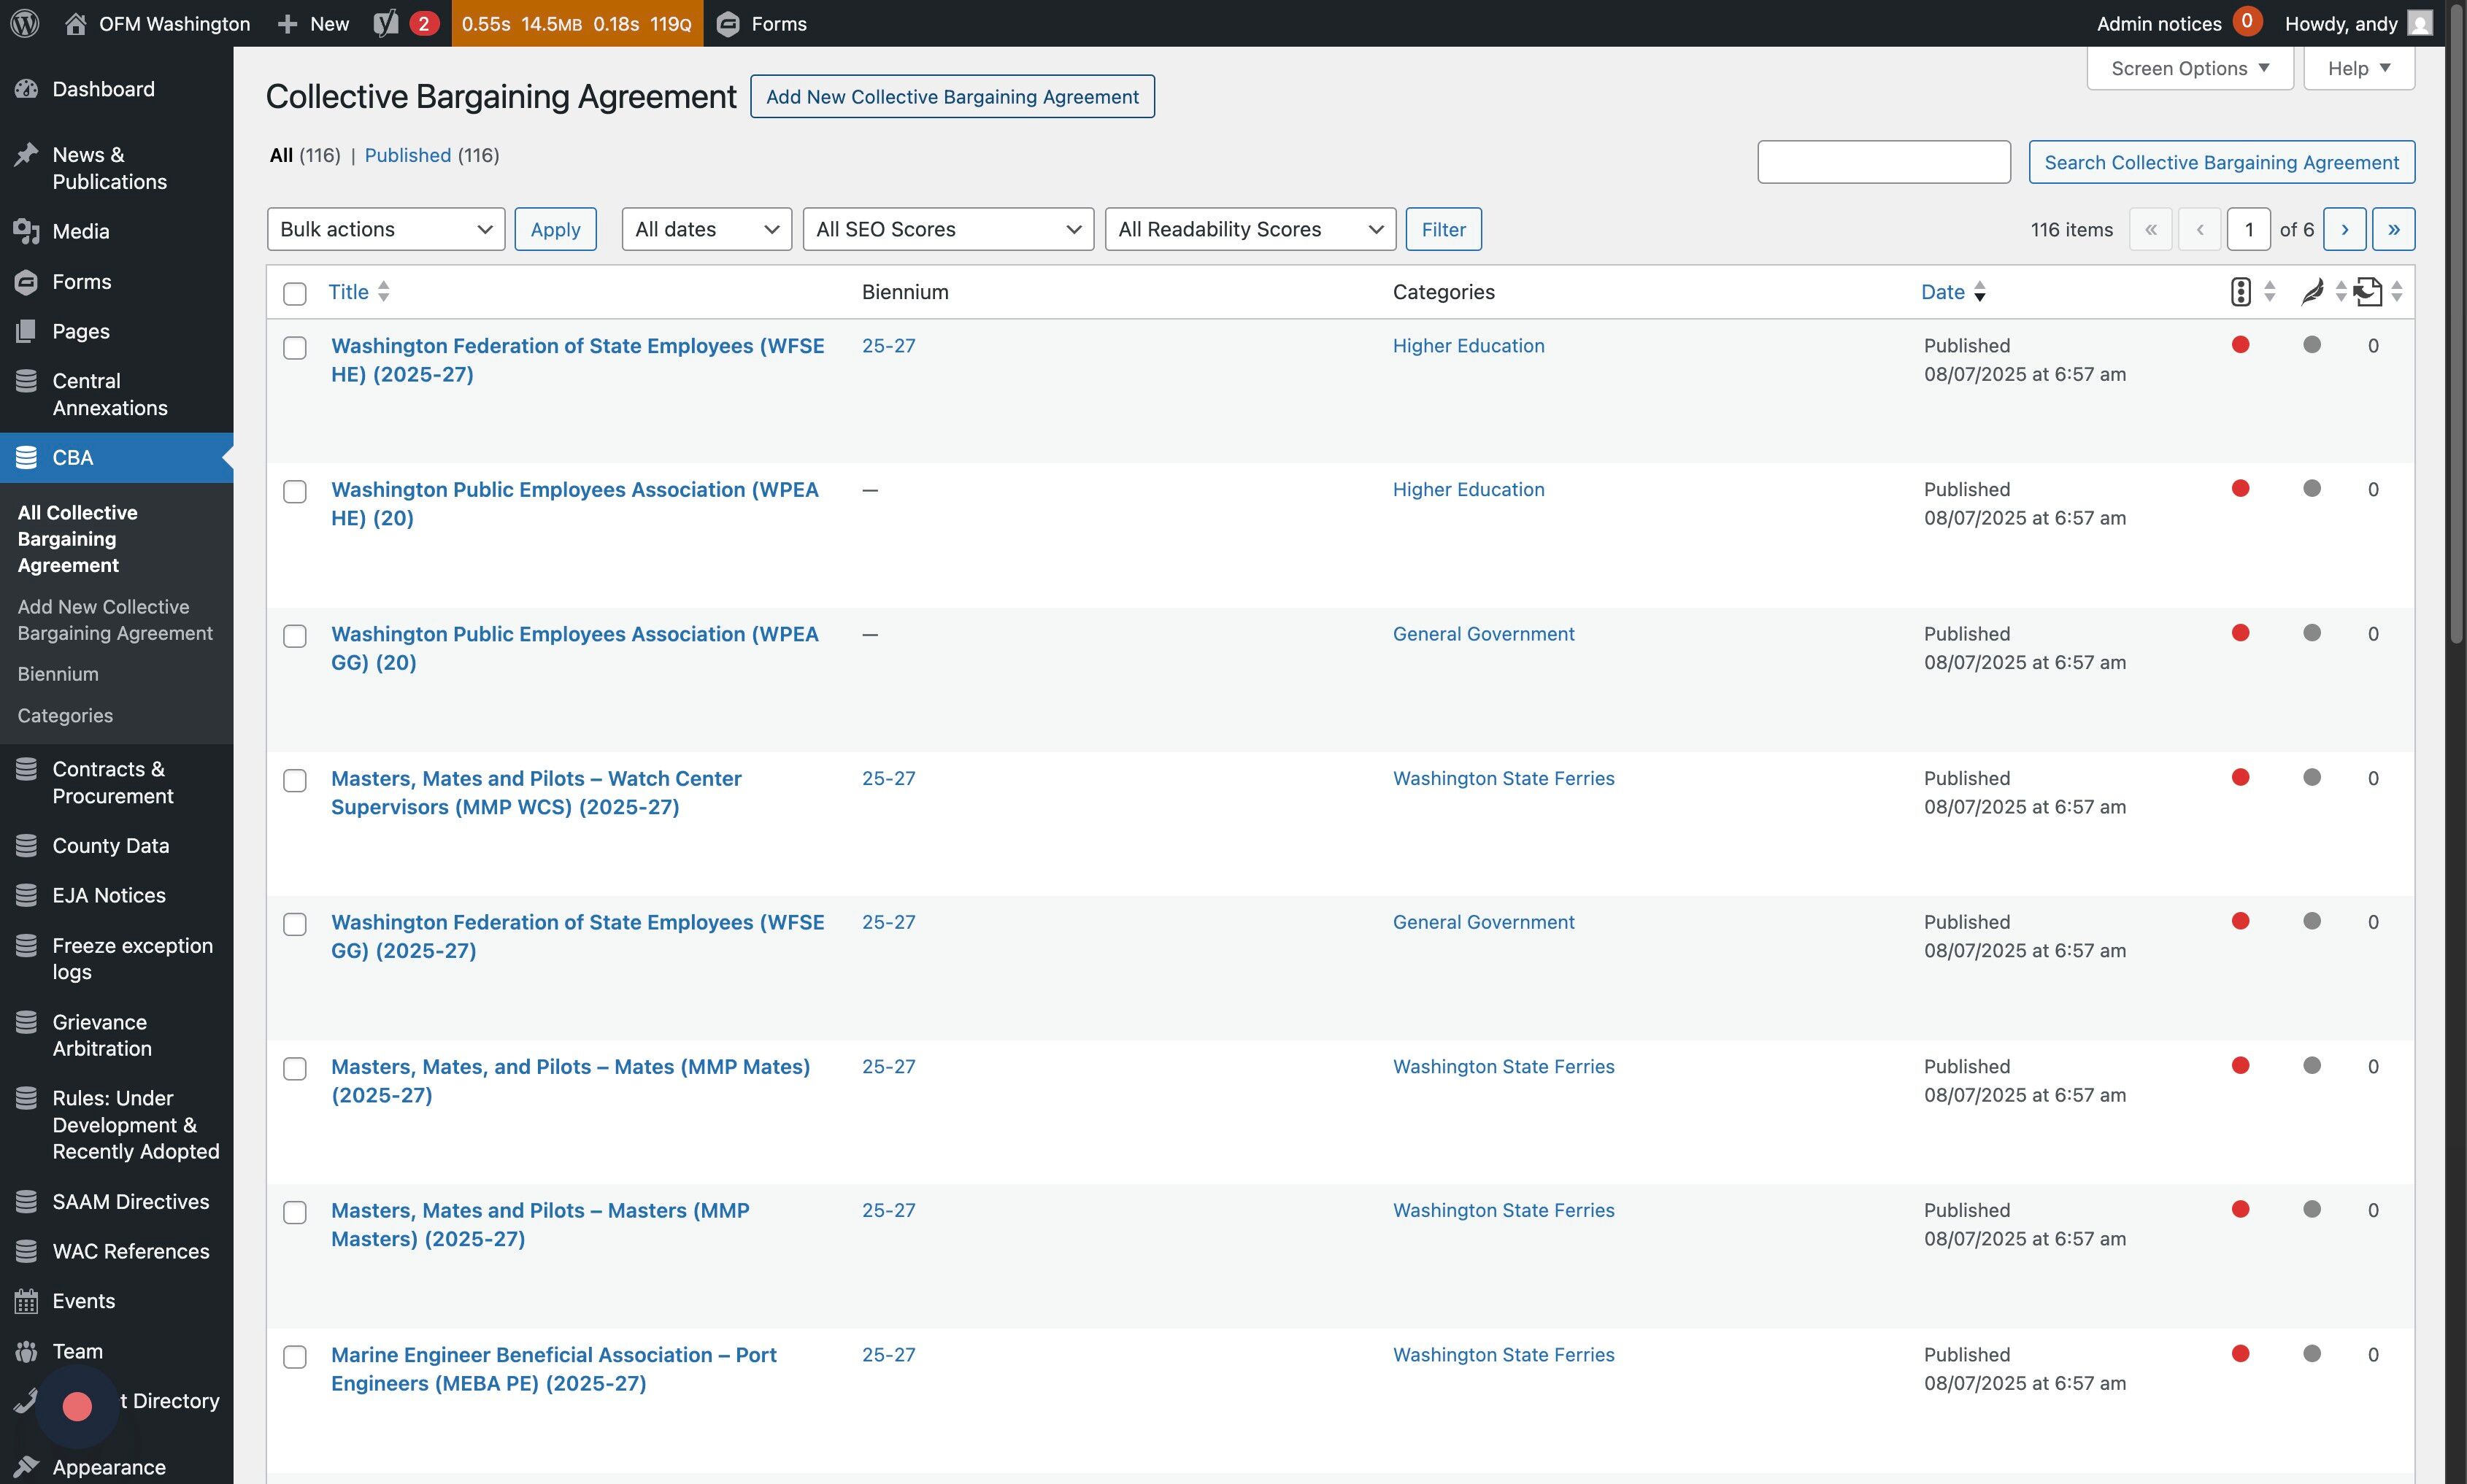The width and height of the screenshot is (2467, 1484).
Task: Select the WFSE HE (2025-27) row checkbox
Action: (x=294, y=348)
